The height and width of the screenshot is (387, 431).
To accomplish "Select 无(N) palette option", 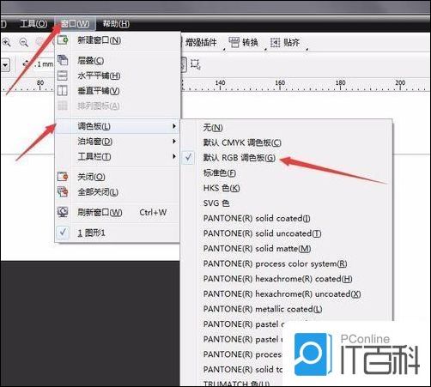I will pyautogui.click(x=287, y=127).
